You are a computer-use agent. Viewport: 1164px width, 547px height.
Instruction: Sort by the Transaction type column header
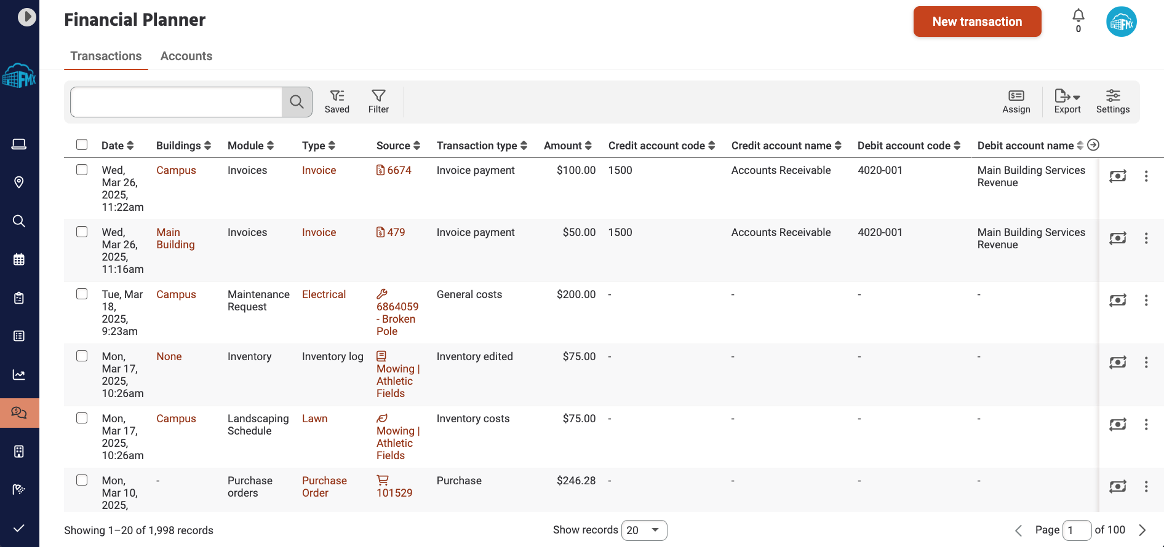[482, 146]
